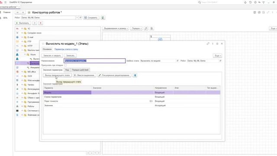Image resolution: width=277 pixels, height=156 pixels.
Task: Click open icon of dialog Робот field
Action: point(220,61)
